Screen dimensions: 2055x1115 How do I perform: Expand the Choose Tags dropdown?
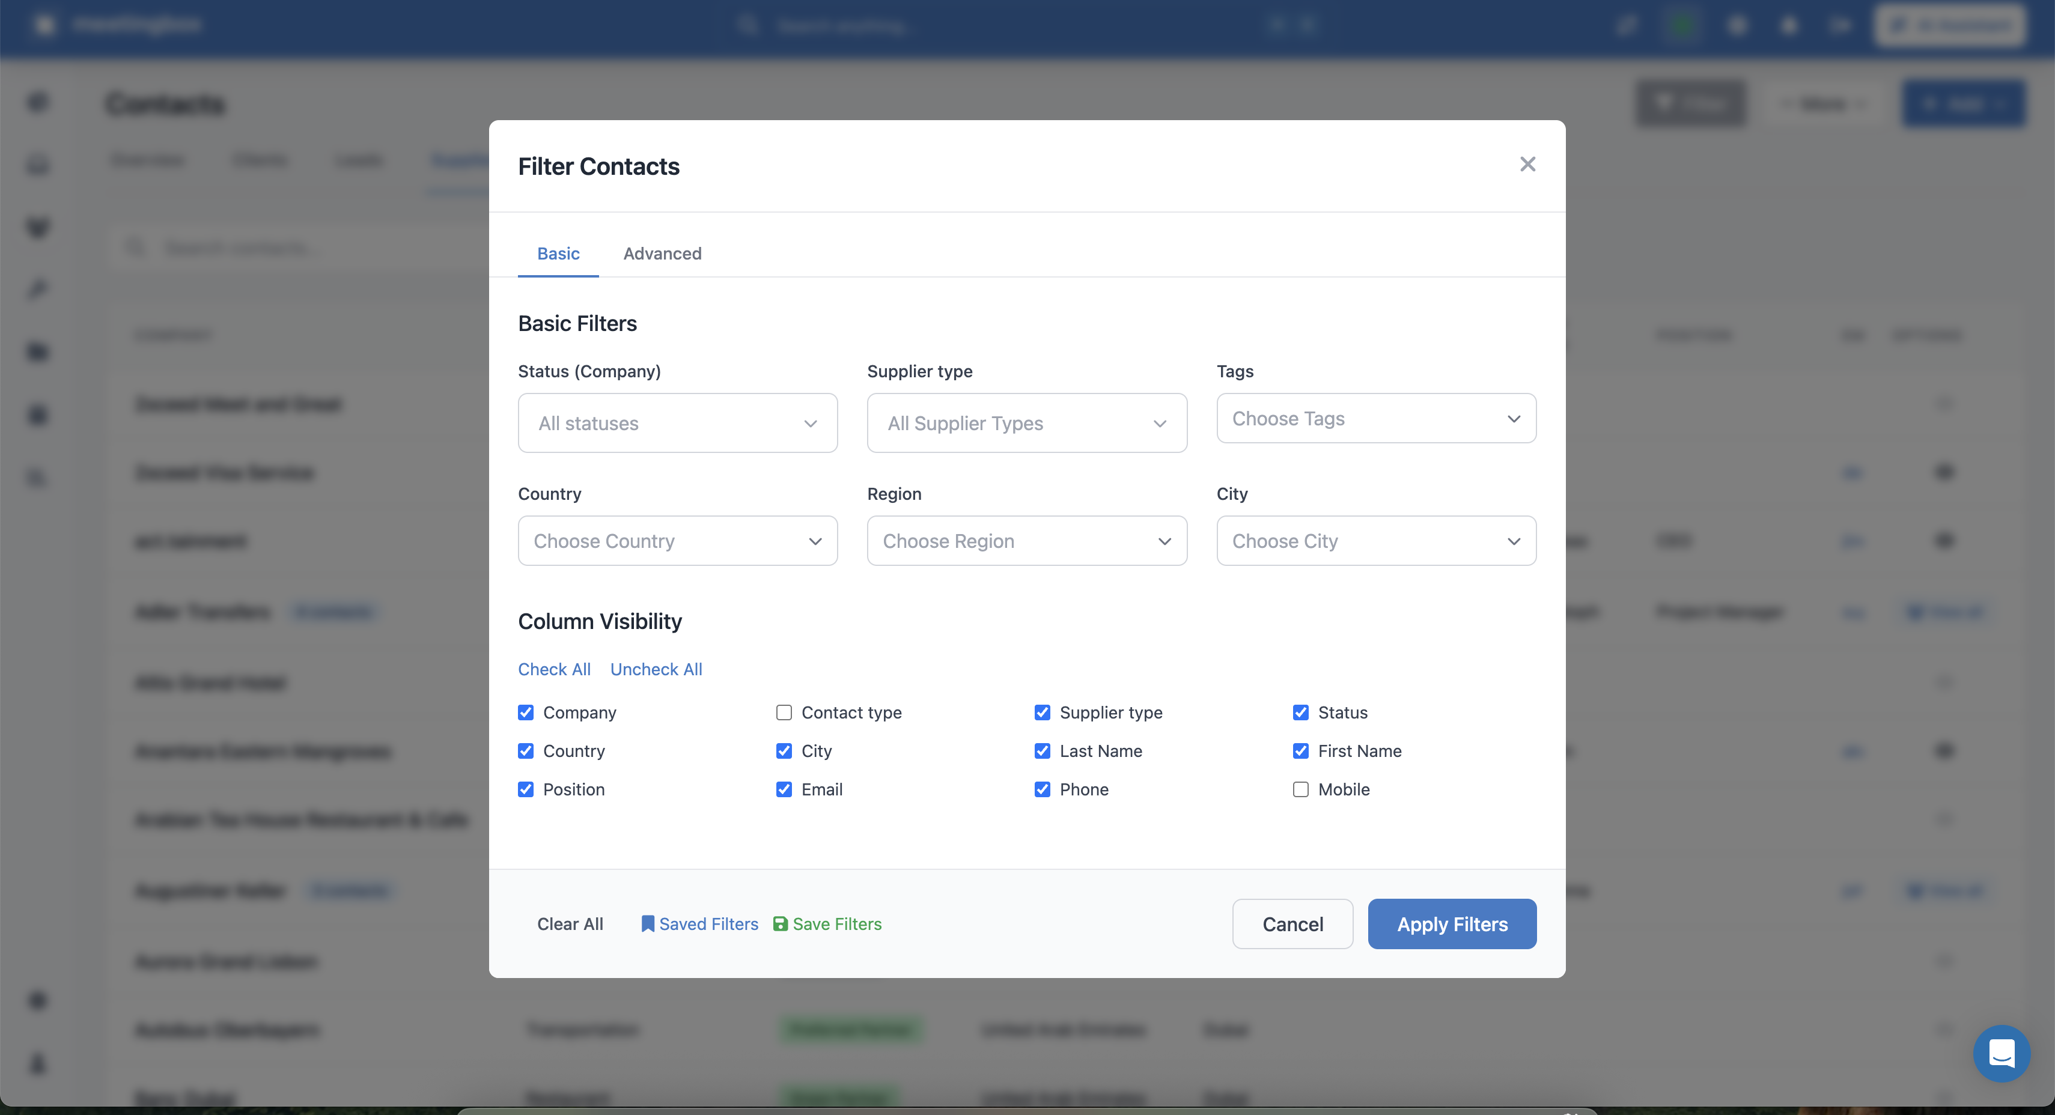point(1376,418)
